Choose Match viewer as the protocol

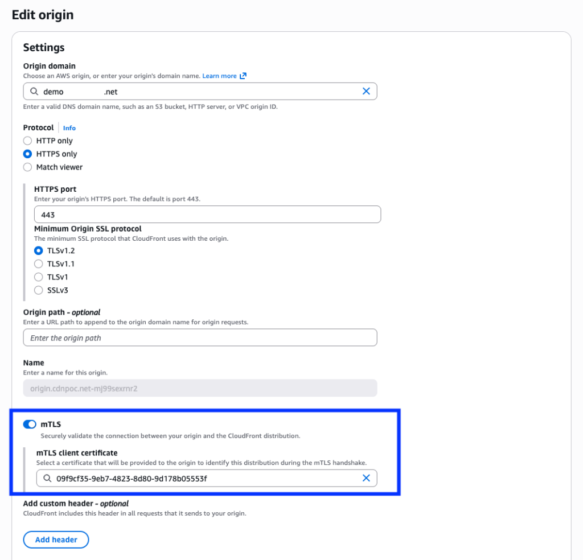click(27, 167)
